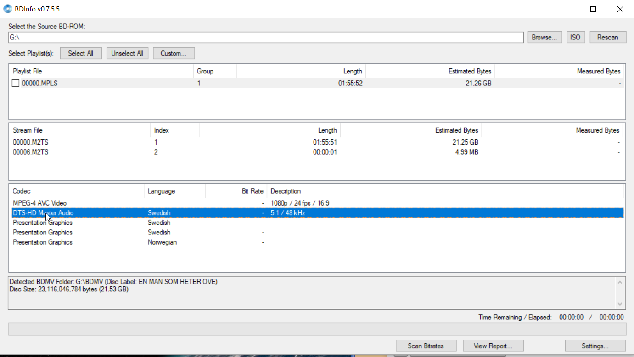
Task: Click the Index column header
Action: pos(175,130)
